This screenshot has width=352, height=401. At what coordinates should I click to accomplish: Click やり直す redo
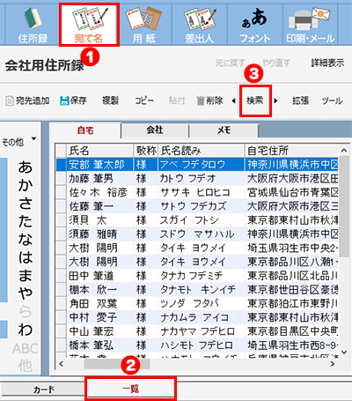pyautogui.click(x=276, y=63)
